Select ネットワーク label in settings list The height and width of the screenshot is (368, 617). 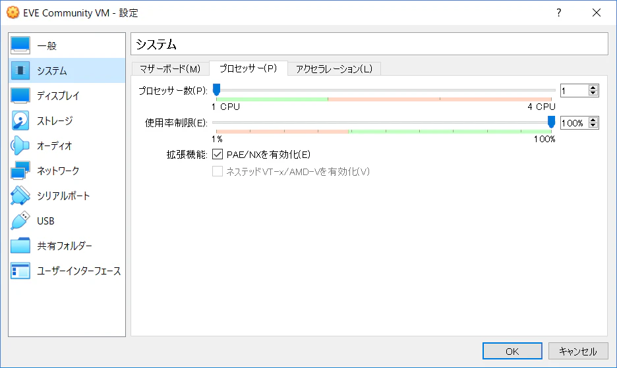58,171
